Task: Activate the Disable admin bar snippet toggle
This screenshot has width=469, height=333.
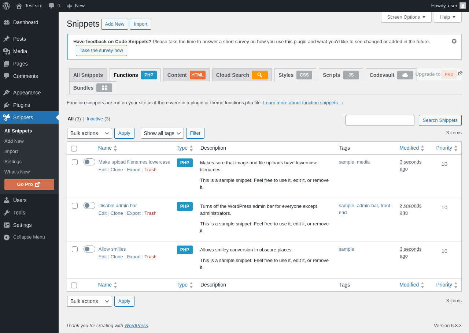Action: [89, 206]
